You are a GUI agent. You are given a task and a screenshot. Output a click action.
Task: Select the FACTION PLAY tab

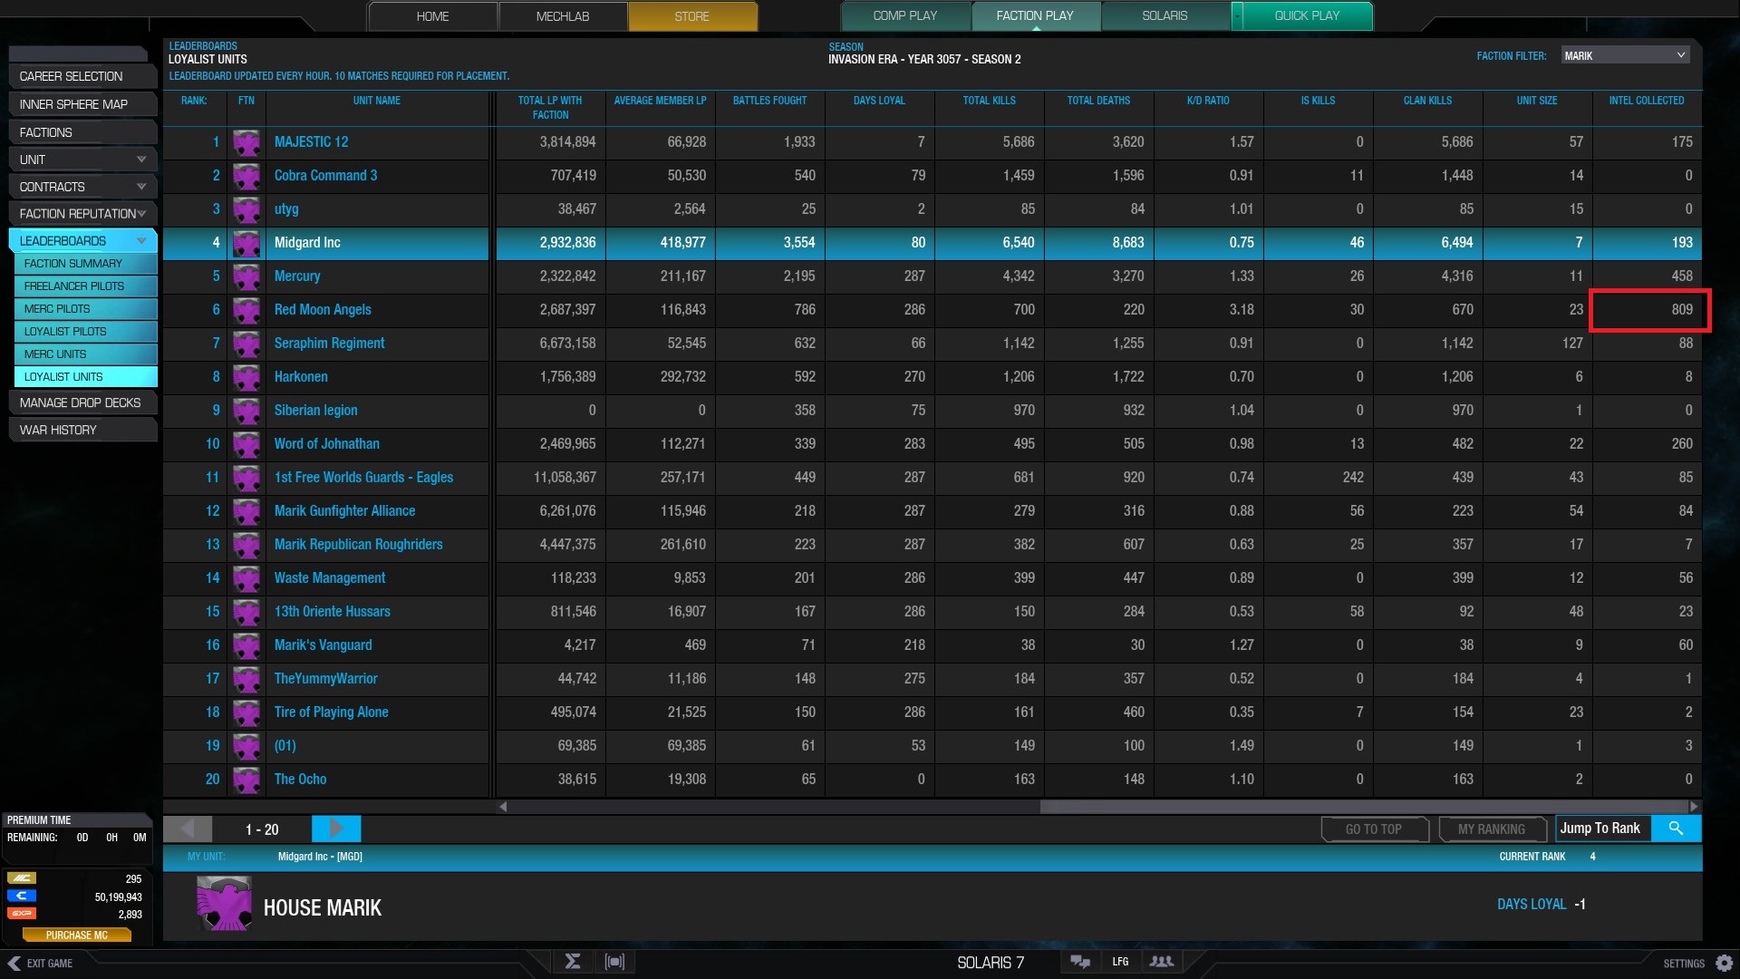pos(1035,15)
